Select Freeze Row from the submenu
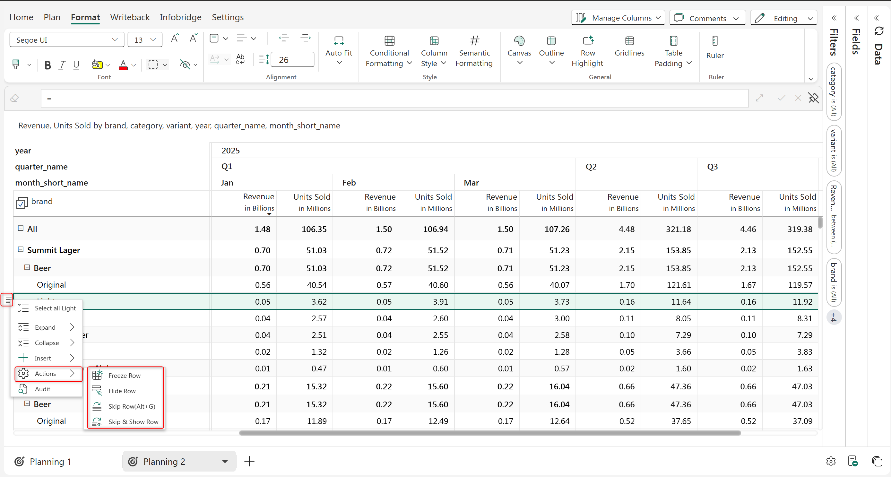 click(124, 375)
